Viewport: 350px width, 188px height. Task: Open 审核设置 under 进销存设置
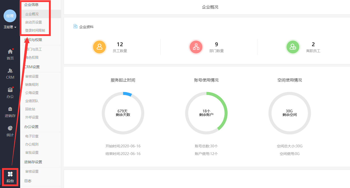(x=32, y=171)
